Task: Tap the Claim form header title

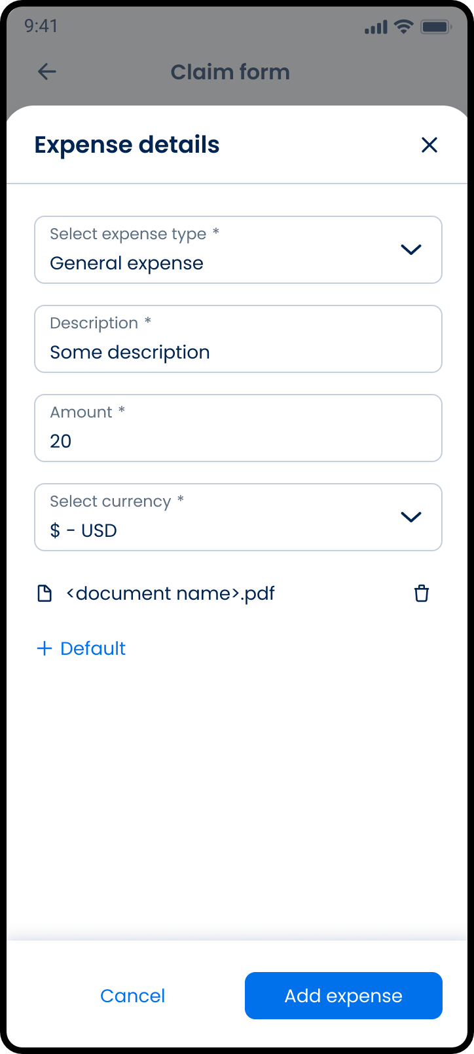Action: [x=230, y=72]
